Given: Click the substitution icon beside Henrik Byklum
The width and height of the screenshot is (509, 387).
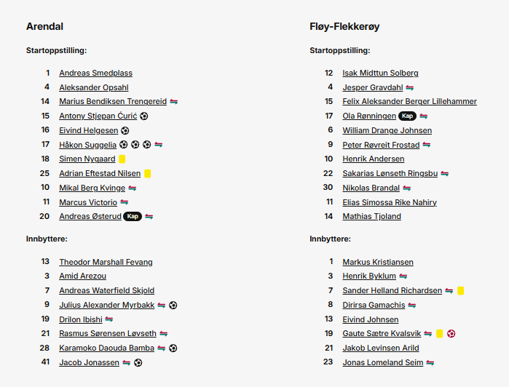Looking at the screenshot, I should click(403, 276).
